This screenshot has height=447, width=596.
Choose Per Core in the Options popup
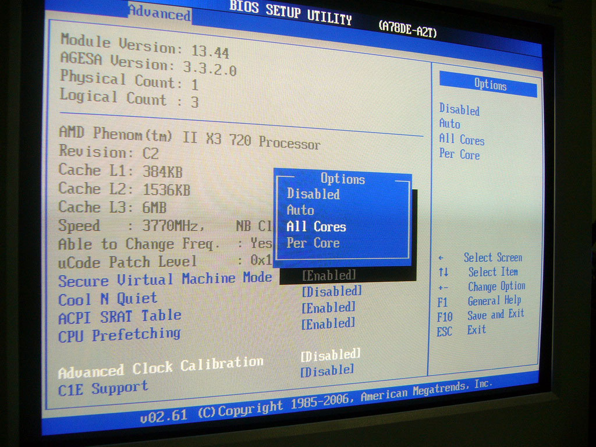pyautogui.click(x=313, y=243)
